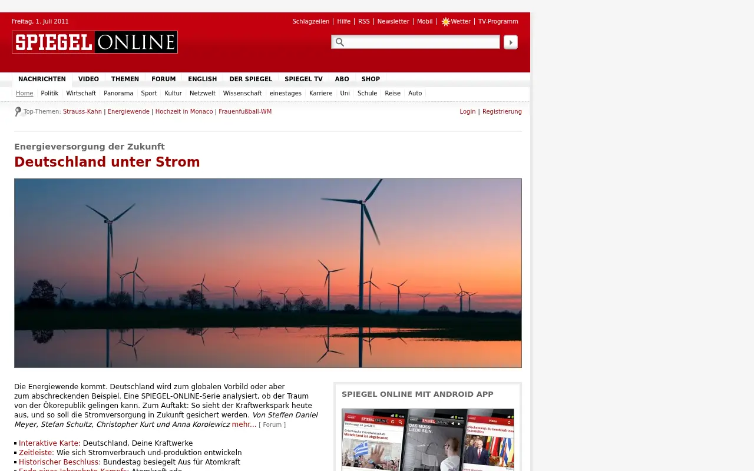Open the Schlagzeilen link
Screen dimensions: 754x471
310,22
